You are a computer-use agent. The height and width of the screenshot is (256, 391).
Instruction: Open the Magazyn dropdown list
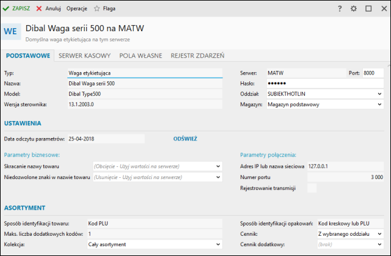pos(379,104)
